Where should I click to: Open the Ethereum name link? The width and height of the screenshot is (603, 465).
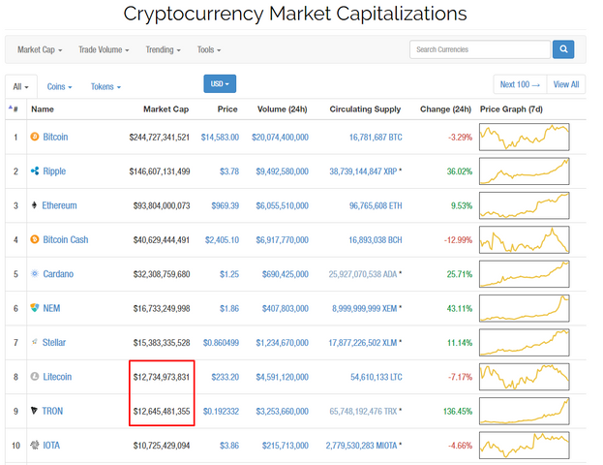coord(59,205)
